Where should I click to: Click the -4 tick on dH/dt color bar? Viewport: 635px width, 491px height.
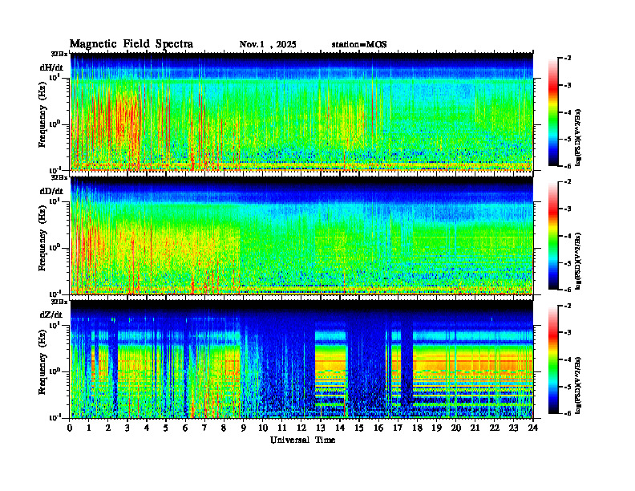point(568,112)
